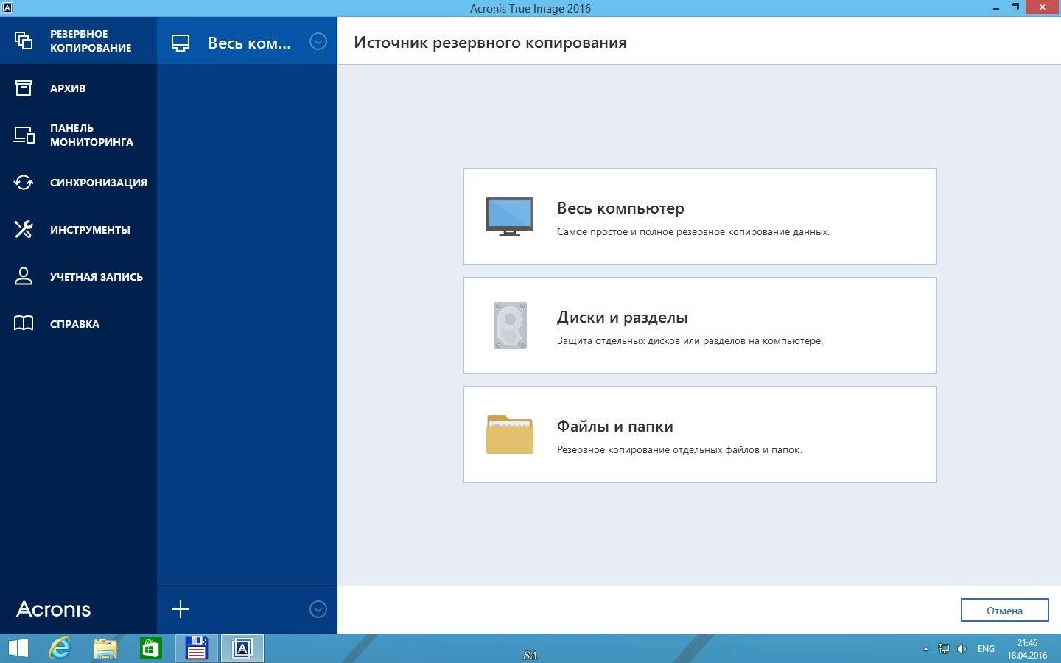Viewport: 1061px width, 663px height.
Task: Click the monitor icon in backup list header
Action: point(181,43)
